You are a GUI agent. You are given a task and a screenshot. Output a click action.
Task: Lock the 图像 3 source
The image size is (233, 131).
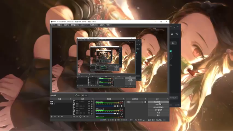(92, 111)
